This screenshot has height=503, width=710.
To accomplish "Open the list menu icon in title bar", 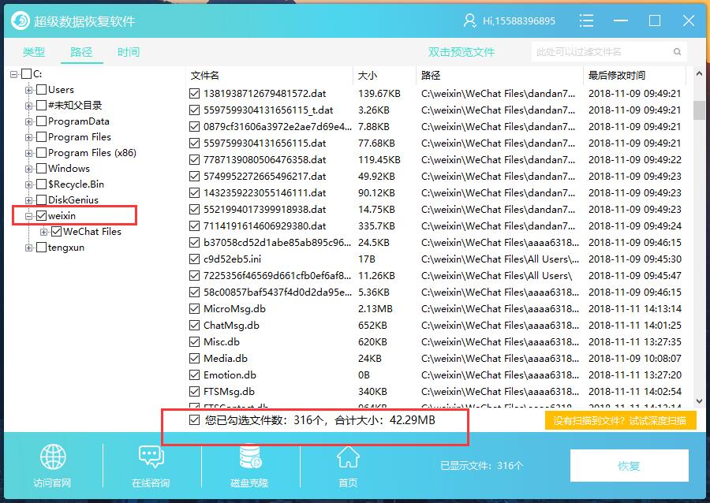I will click(x=586, y=20).
